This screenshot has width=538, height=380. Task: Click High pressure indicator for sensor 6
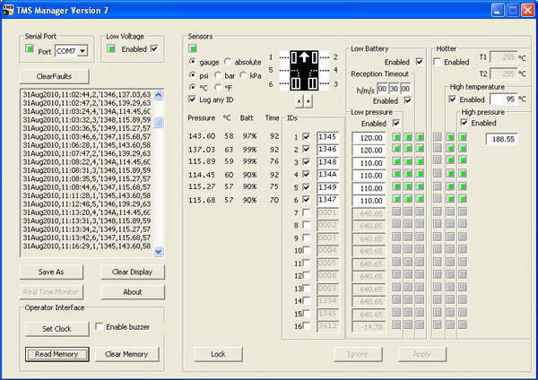[463, 199]
